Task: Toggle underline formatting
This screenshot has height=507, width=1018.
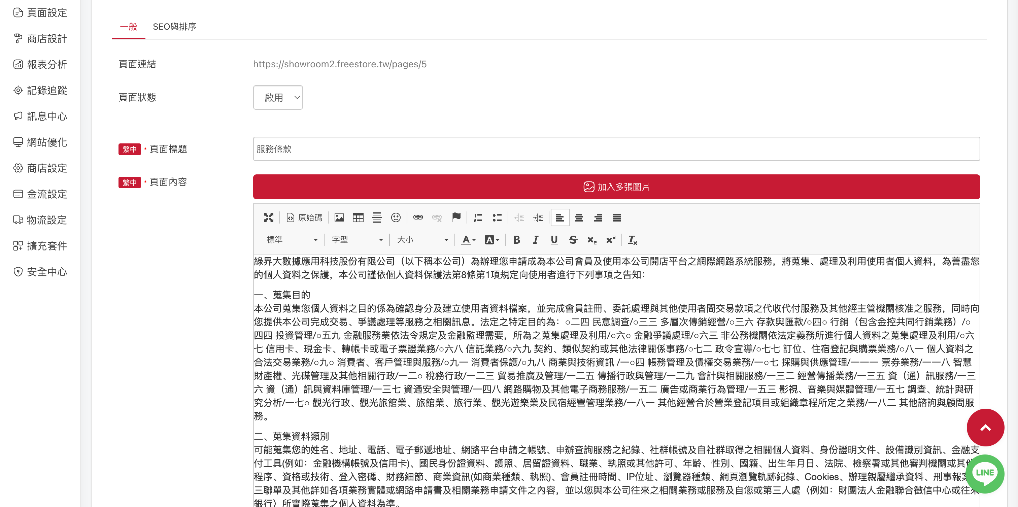Action: tap(554, 239)
